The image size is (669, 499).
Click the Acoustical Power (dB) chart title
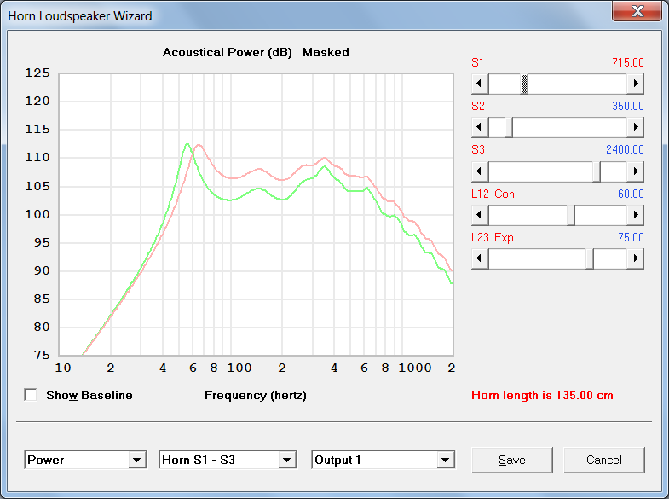tap(227, 53)
